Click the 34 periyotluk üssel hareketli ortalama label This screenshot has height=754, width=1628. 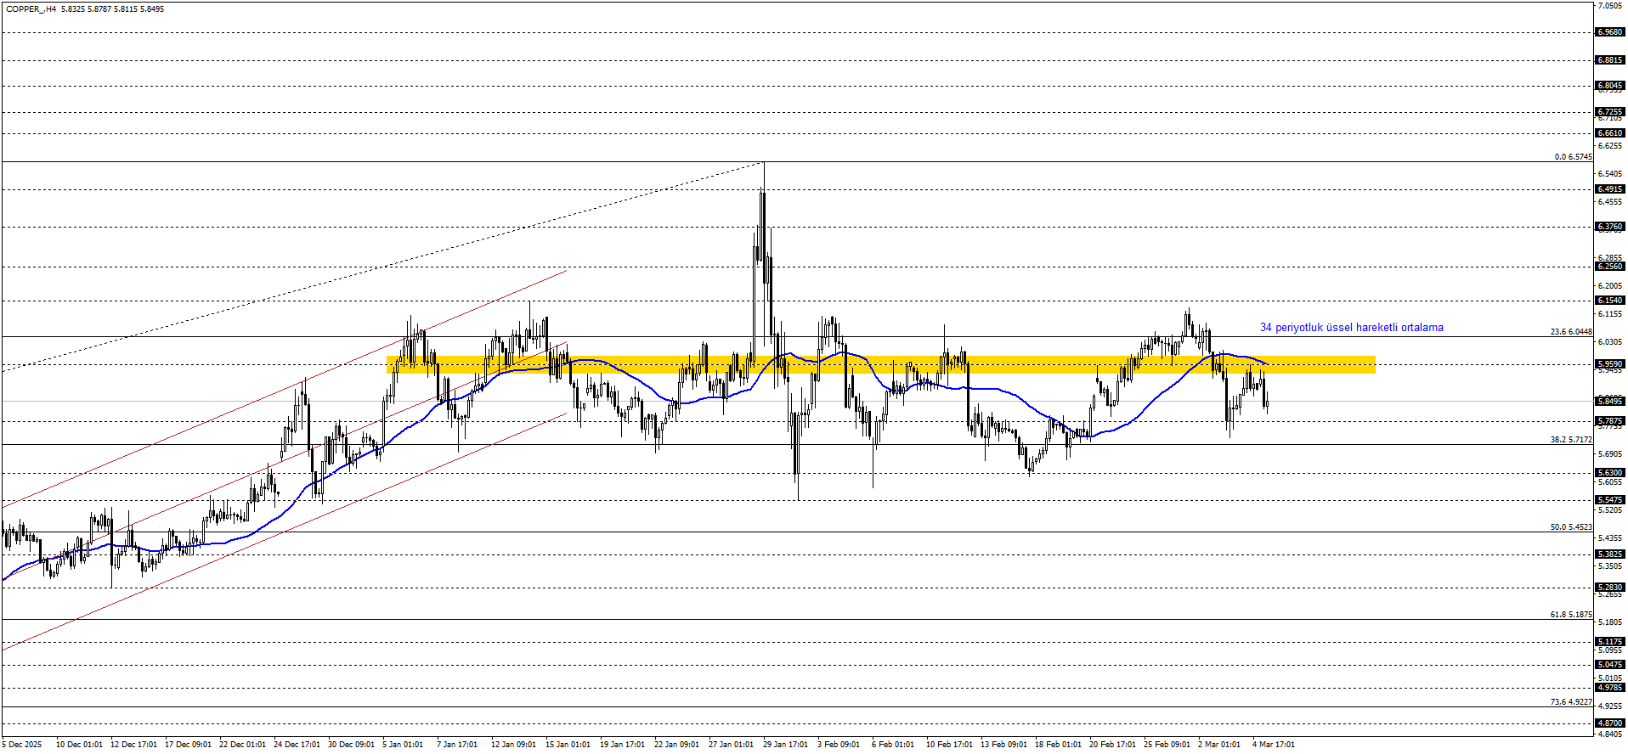(1351, 328)
